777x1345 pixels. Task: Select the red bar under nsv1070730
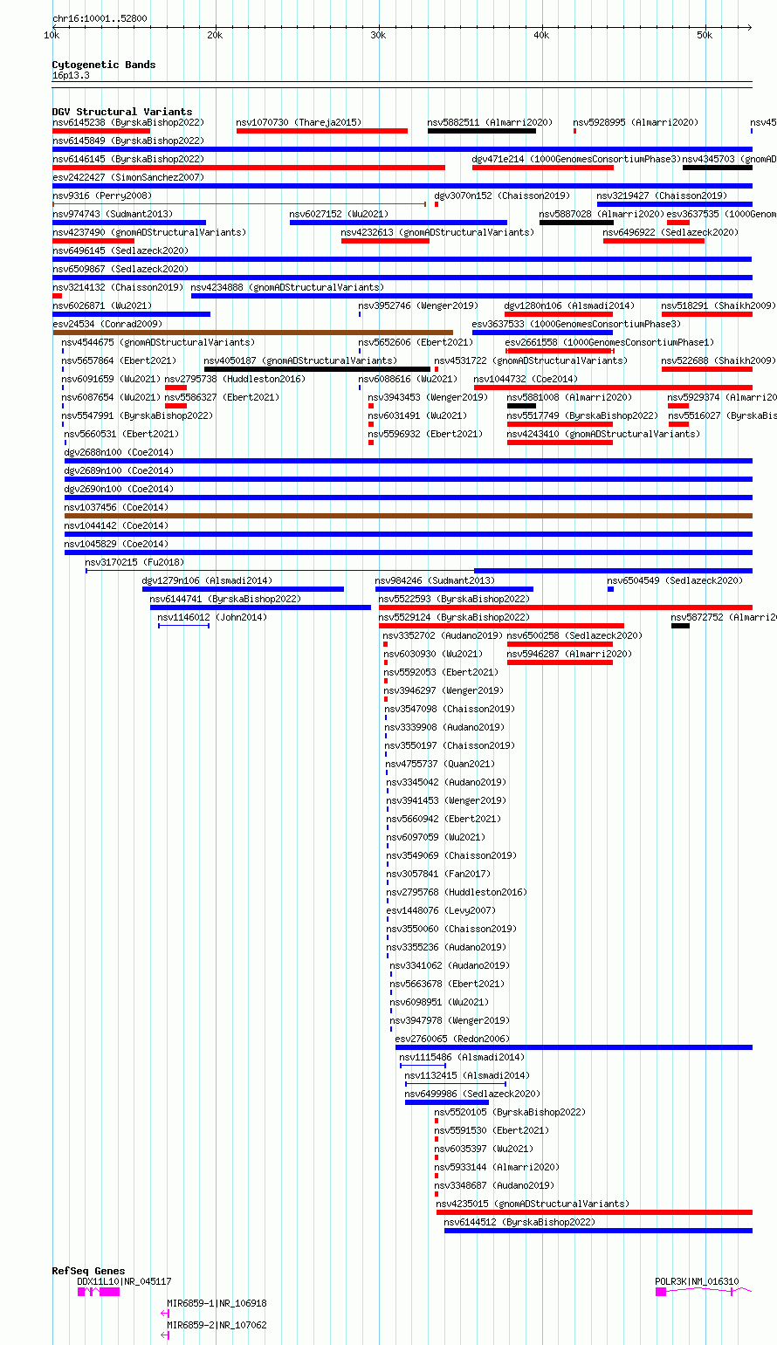pos(322,131)
